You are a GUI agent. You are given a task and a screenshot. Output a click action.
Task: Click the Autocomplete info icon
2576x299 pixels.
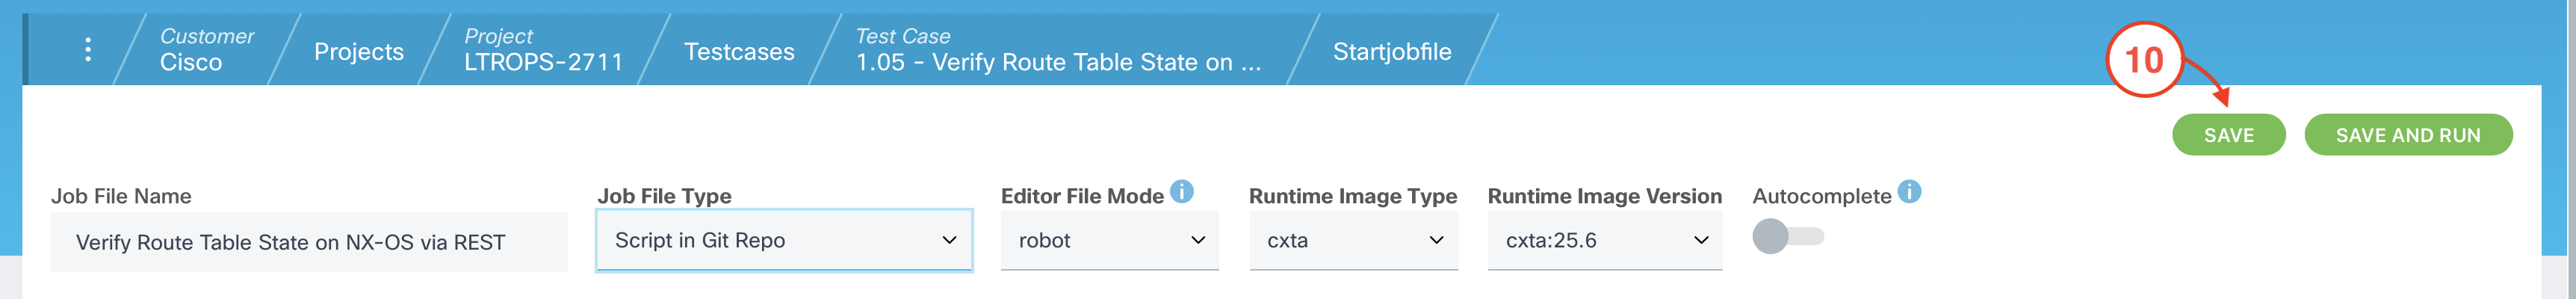click(x=1908, y=191)
